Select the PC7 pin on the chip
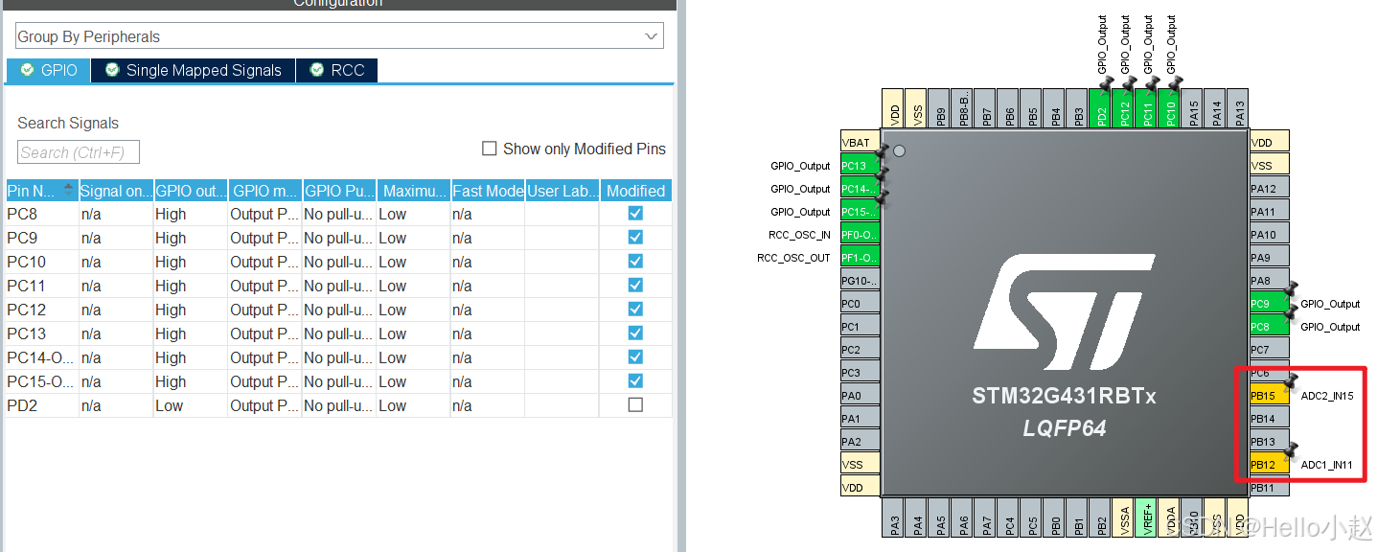This screenshot has width=1377, height=552. pos(1269,350)
